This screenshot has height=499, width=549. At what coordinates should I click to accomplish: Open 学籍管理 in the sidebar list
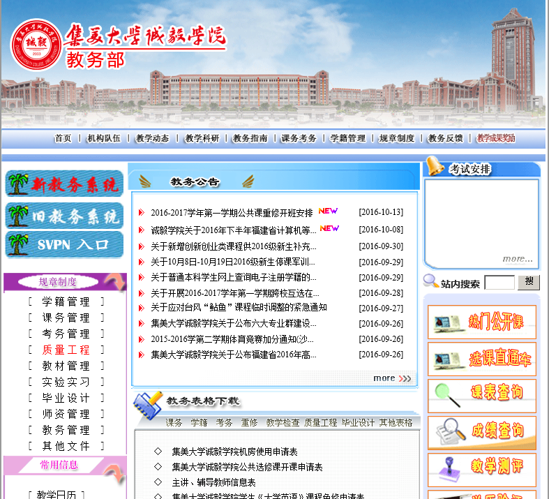point(66,301)
